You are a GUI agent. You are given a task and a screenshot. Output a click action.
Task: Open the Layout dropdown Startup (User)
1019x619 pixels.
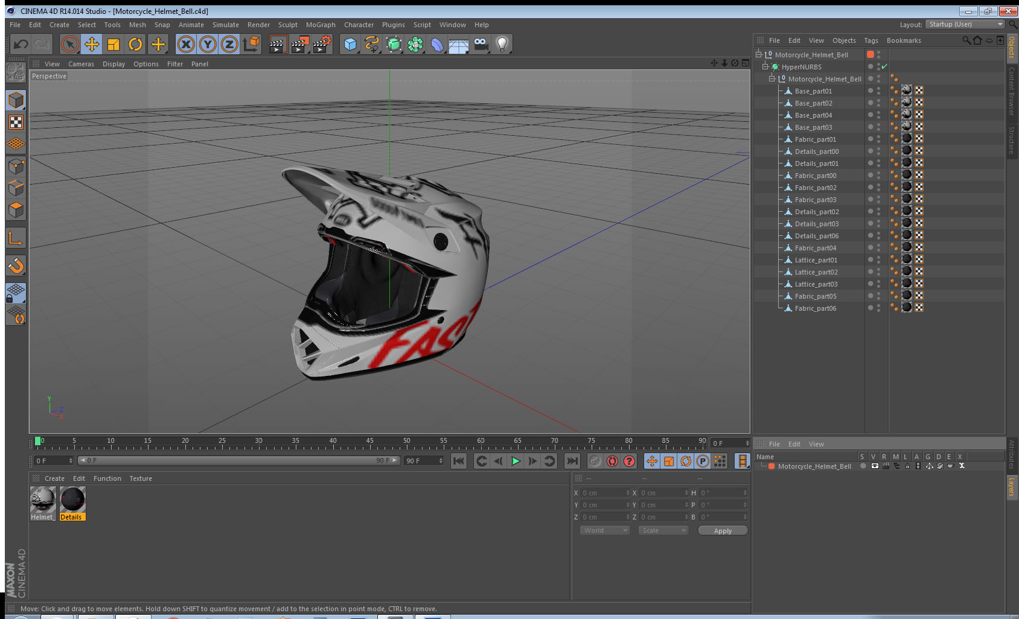(965, 24)
